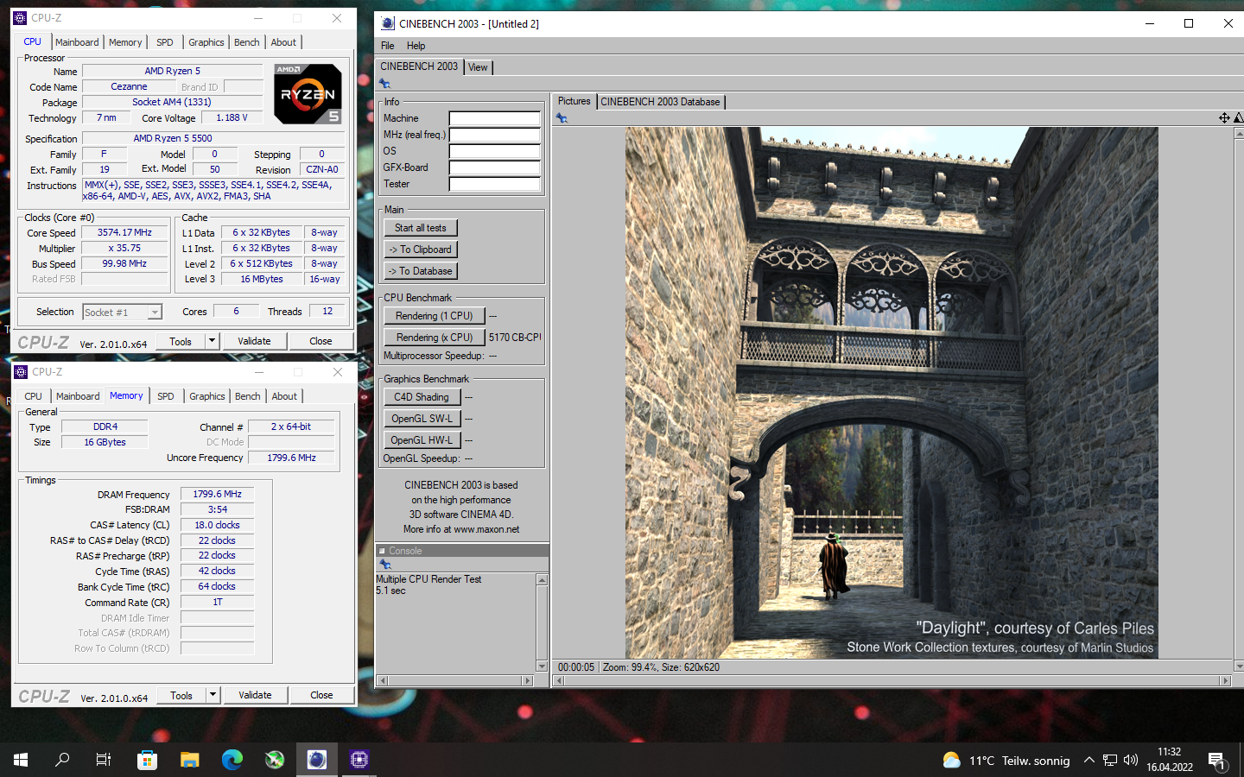Click taskbar clock showing 11:32
This screenshot has width=1244, height=777.
pyautogui.click(x=1170, y=760)
